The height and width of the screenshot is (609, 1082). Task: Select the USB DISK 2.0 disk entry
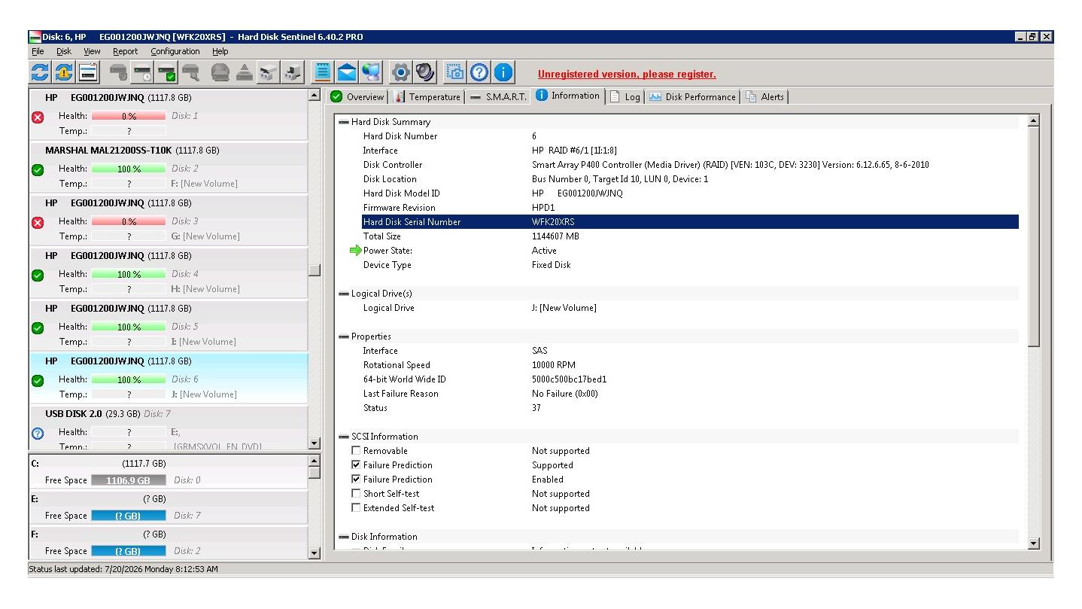tap(169, 428)
